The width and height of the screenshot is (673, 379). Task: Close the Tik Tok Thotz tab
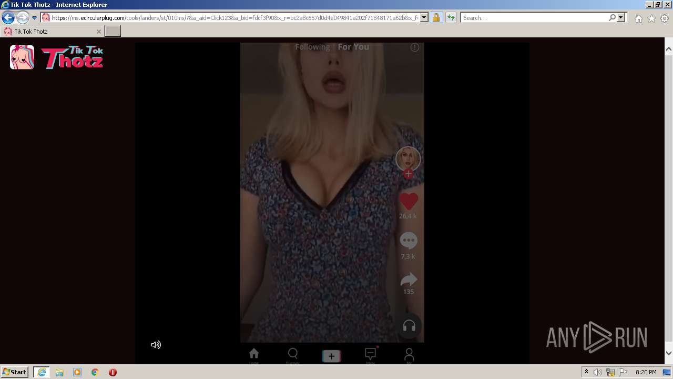[98, 32]
